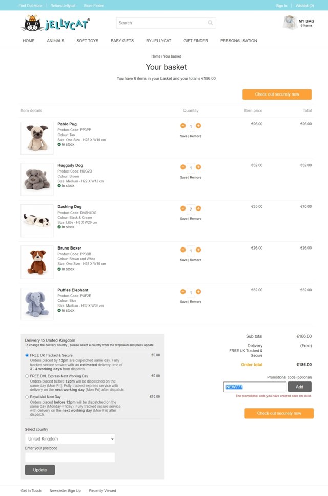This screenshot has height=496, width=328.
Task: Click the search magnifier icon
Action: point(210,23)
